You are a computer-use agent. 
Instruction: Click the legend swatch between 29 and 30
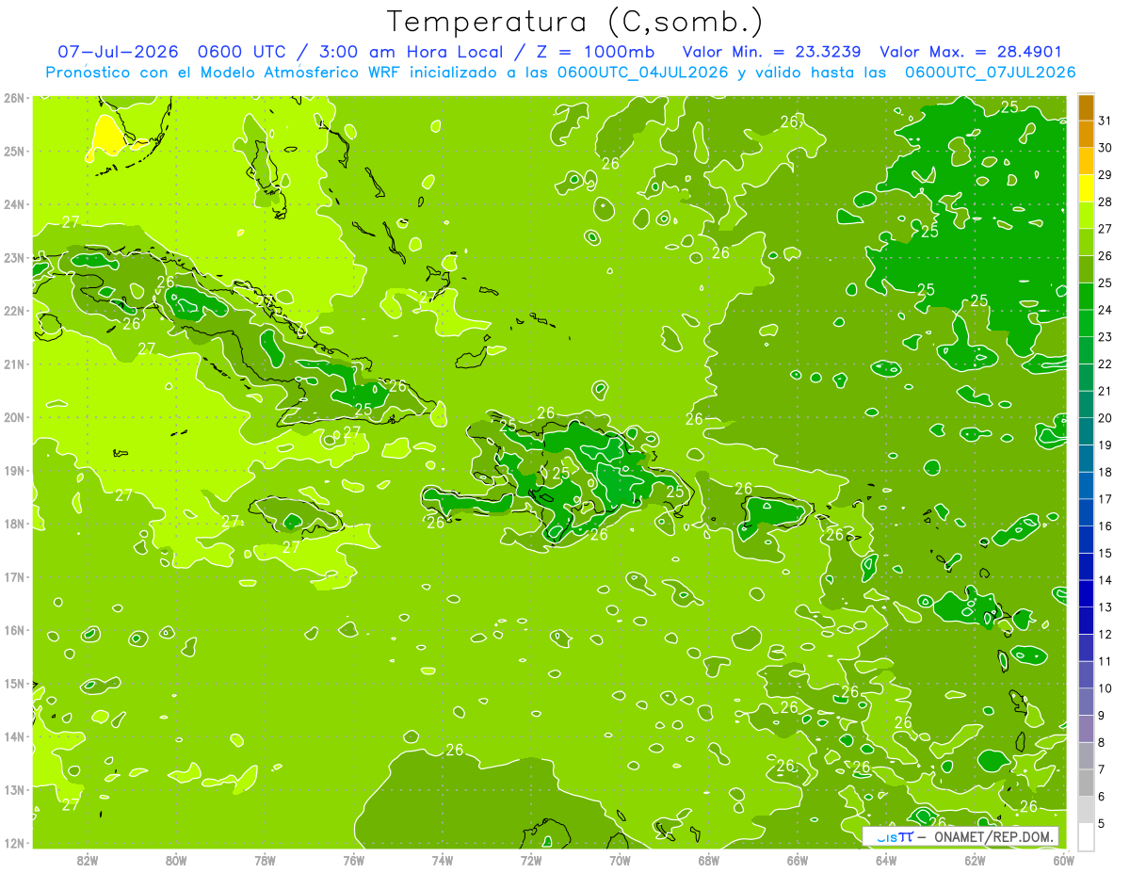(1086, 162)
